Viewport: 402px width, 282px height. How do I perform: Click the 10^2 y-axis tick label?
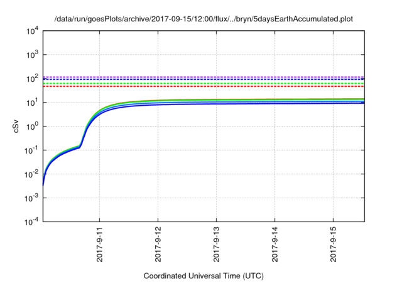32,79
